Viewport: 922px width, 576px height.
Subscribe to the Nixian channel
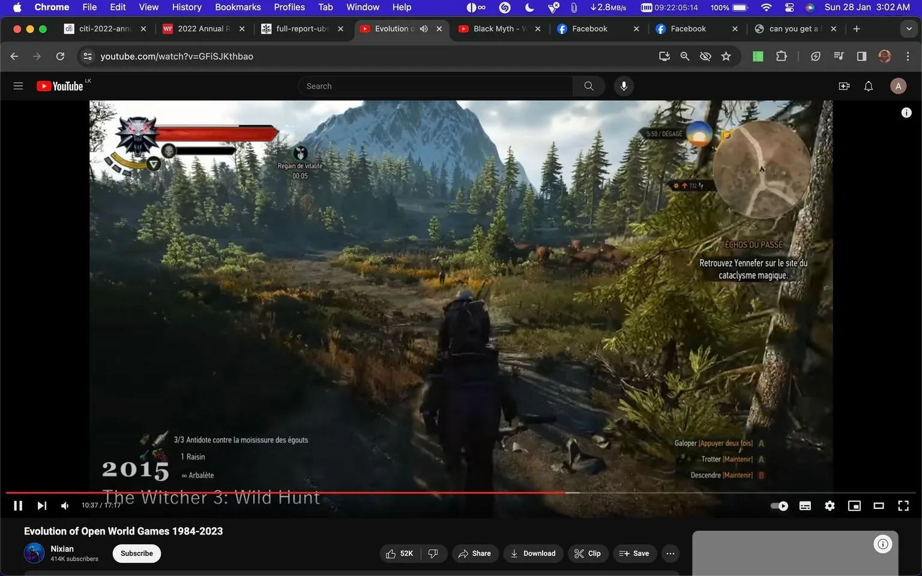[x=136, y=553]
